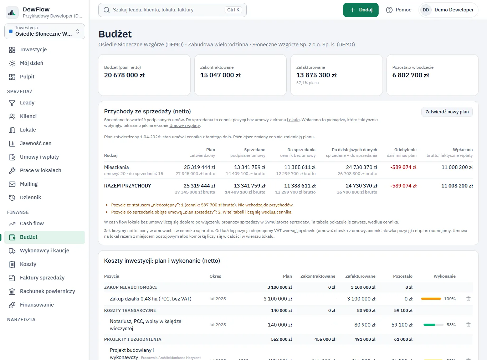The image size is (487, 360).
Task: Open Lokale building icon
Action: pyautogui.click(x=12, y=130)
